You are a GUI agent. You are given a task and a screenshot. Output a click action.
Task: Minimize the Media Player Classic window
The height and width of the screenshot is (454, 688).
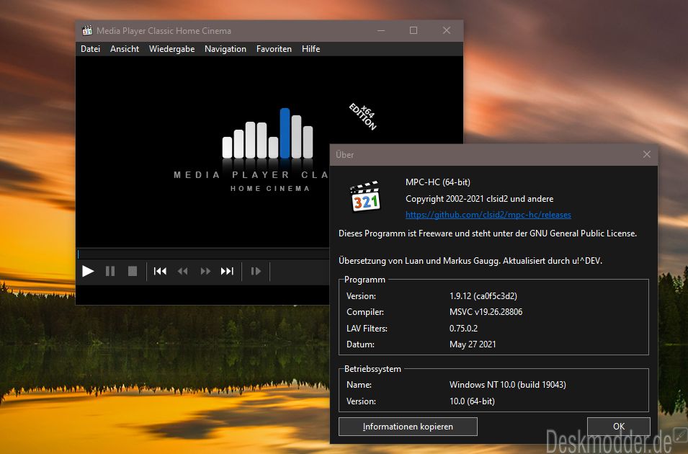coord(381,30)
